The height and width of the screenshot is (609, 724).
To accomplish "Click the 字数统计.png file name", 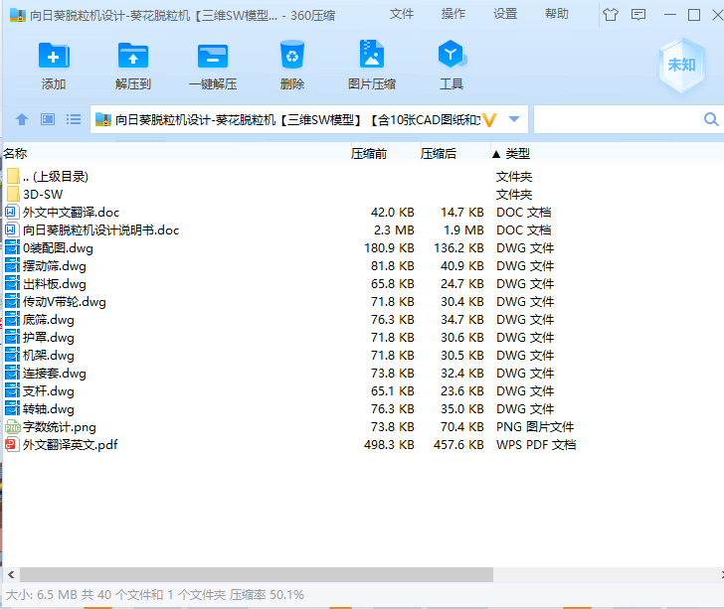I will [59, 427].
